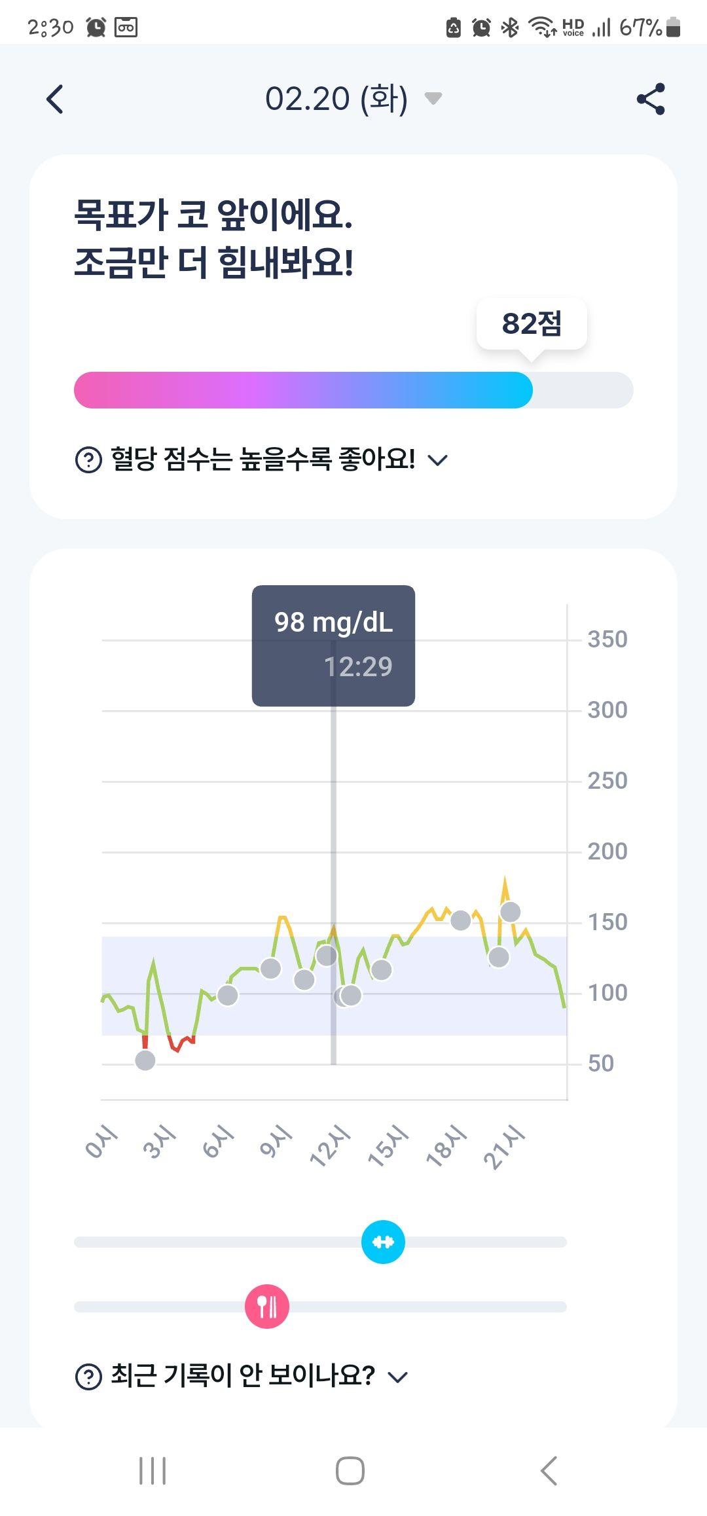The width and height of the screenshot is (707, 1516).
Task: Open Android recent apps button
Action: point(153,1471)
